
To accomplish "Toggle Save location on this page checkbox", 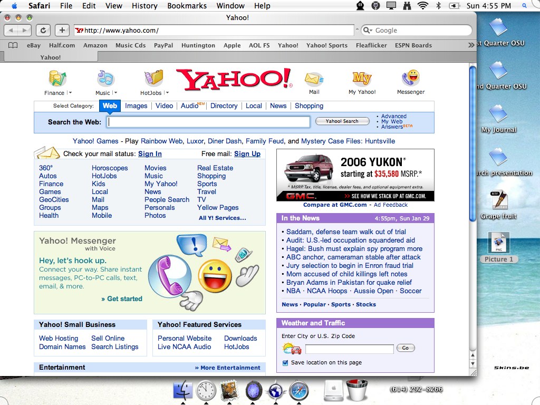I will pos(285,363).
